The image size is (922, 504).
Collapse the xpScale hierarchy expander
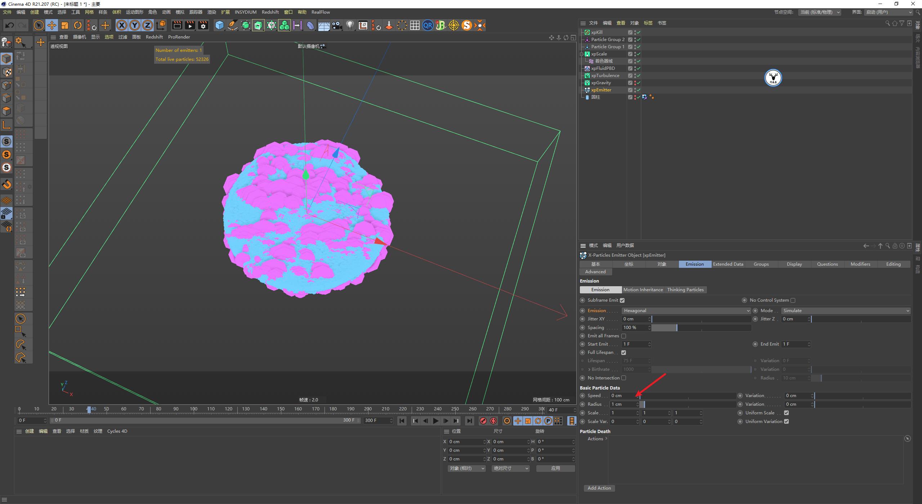coord(582,54)
